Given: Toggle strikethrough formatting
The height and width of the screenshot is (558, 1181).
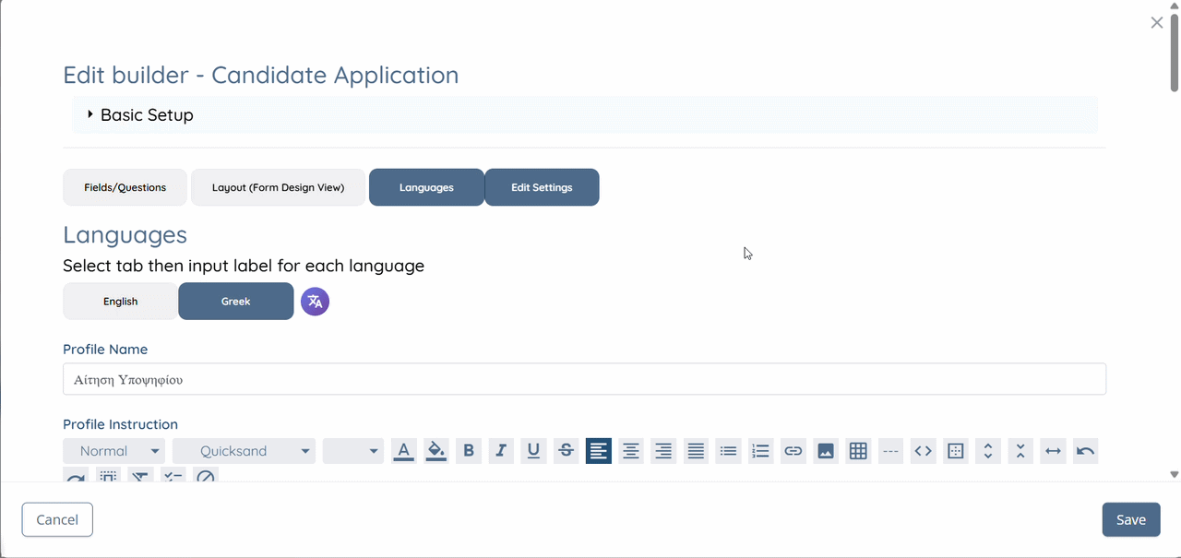Looking at the screenshot, I should coord(566,451).
